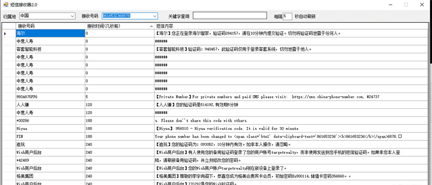Click the 请刷新备用验证码 message line

click(291, 160)
